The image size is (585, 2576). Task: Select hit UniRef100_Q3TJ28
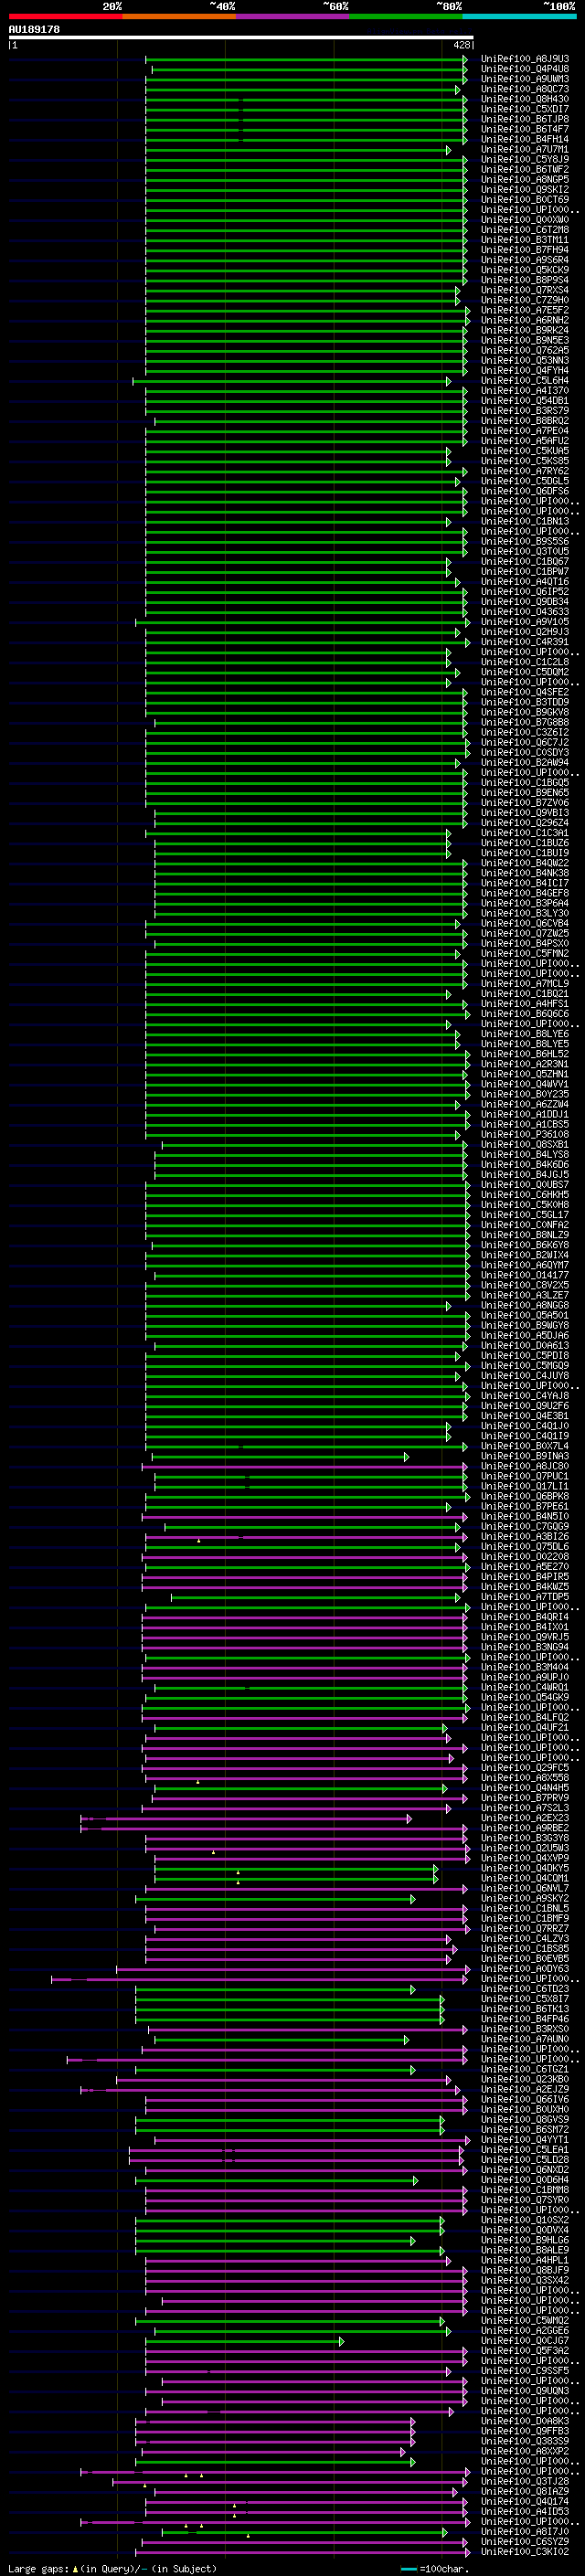coord(525,2482)
